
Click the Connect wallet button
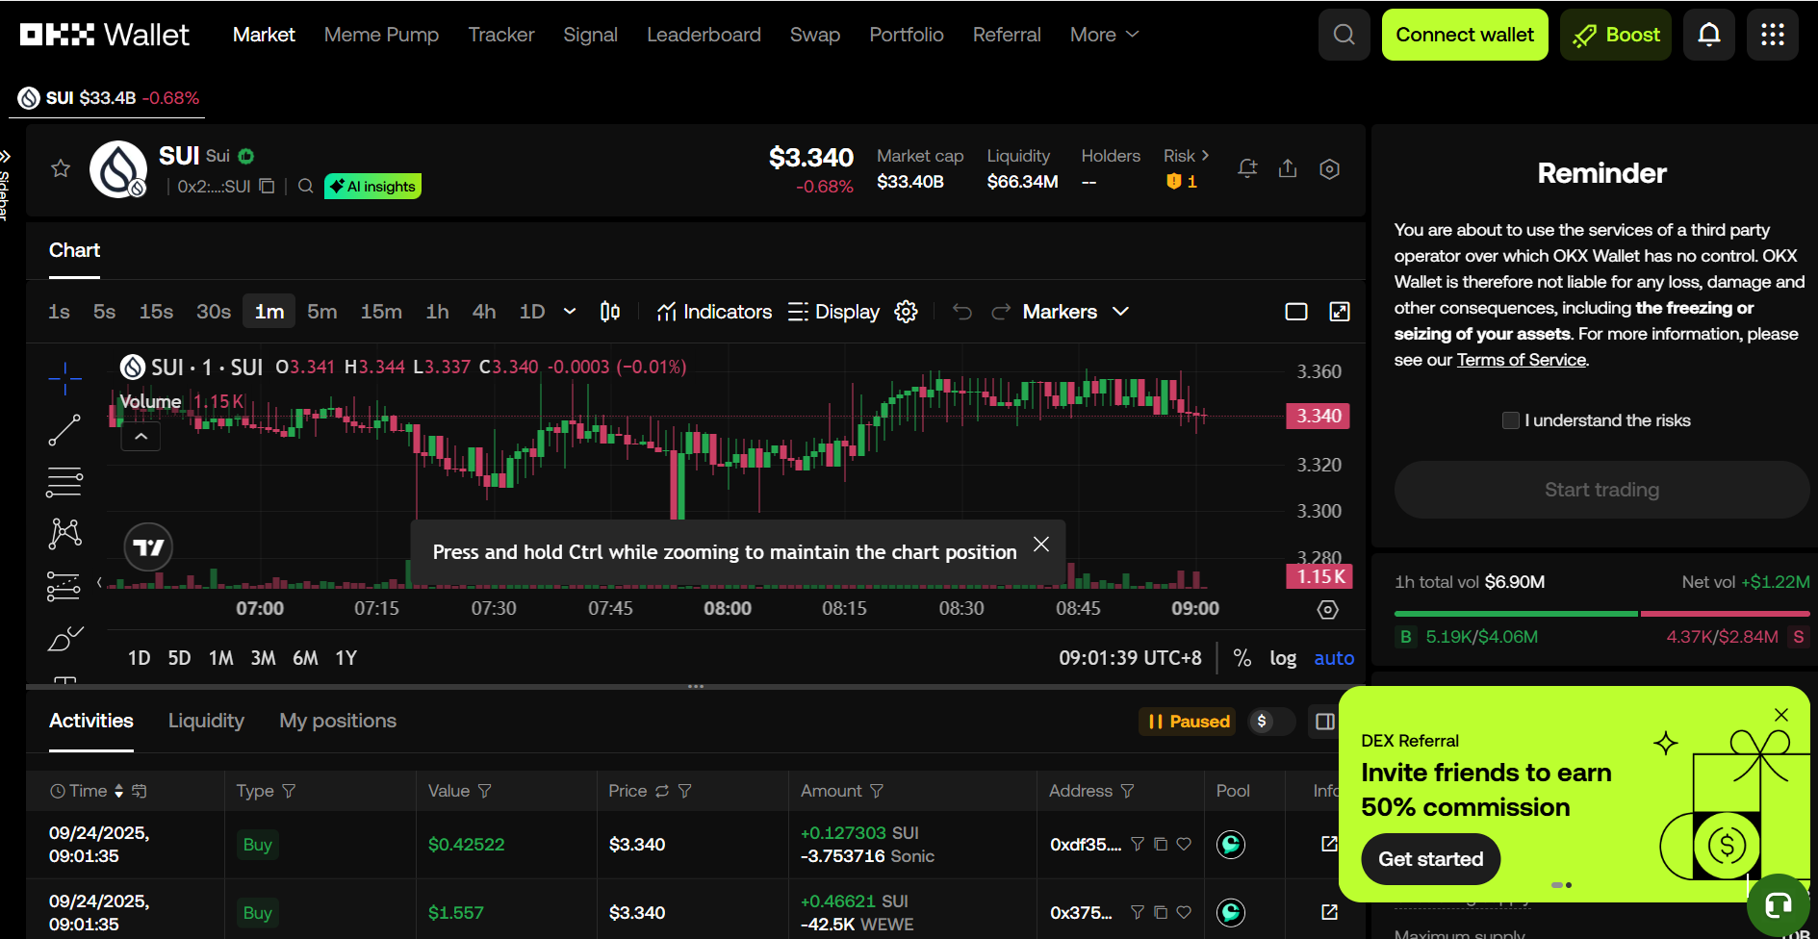[x=1464, y=35]
